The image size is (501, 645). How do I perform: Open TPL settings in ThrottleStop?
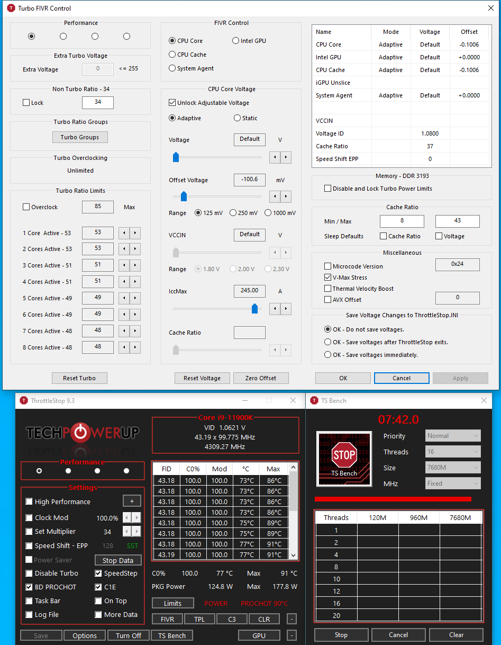pos(199,619)
